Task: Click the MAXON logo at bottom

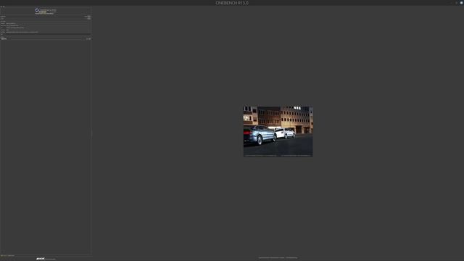Action: [41, 259]
